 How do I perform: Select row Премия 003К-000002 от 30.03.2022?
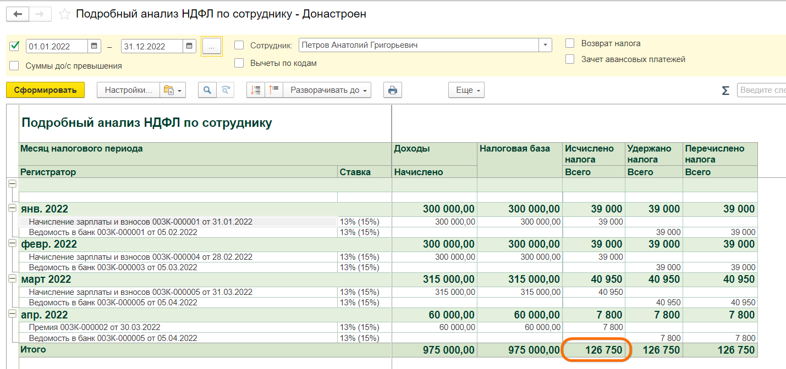pos(178,327)
